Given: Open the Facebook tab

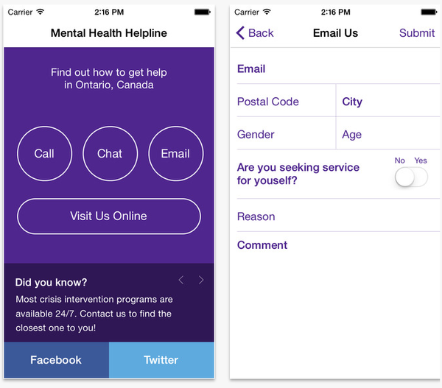Looking at the screenshot, I should [x=57, y=360].
